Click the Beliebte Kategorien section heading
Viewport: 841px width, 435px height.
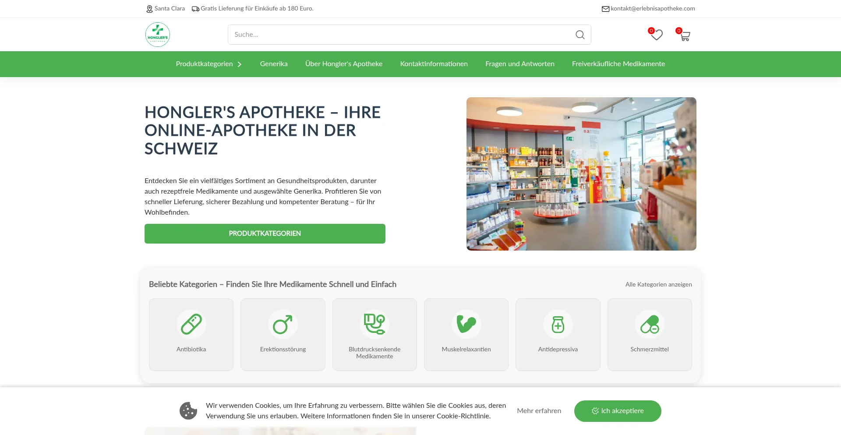click(x=272, y=284)
